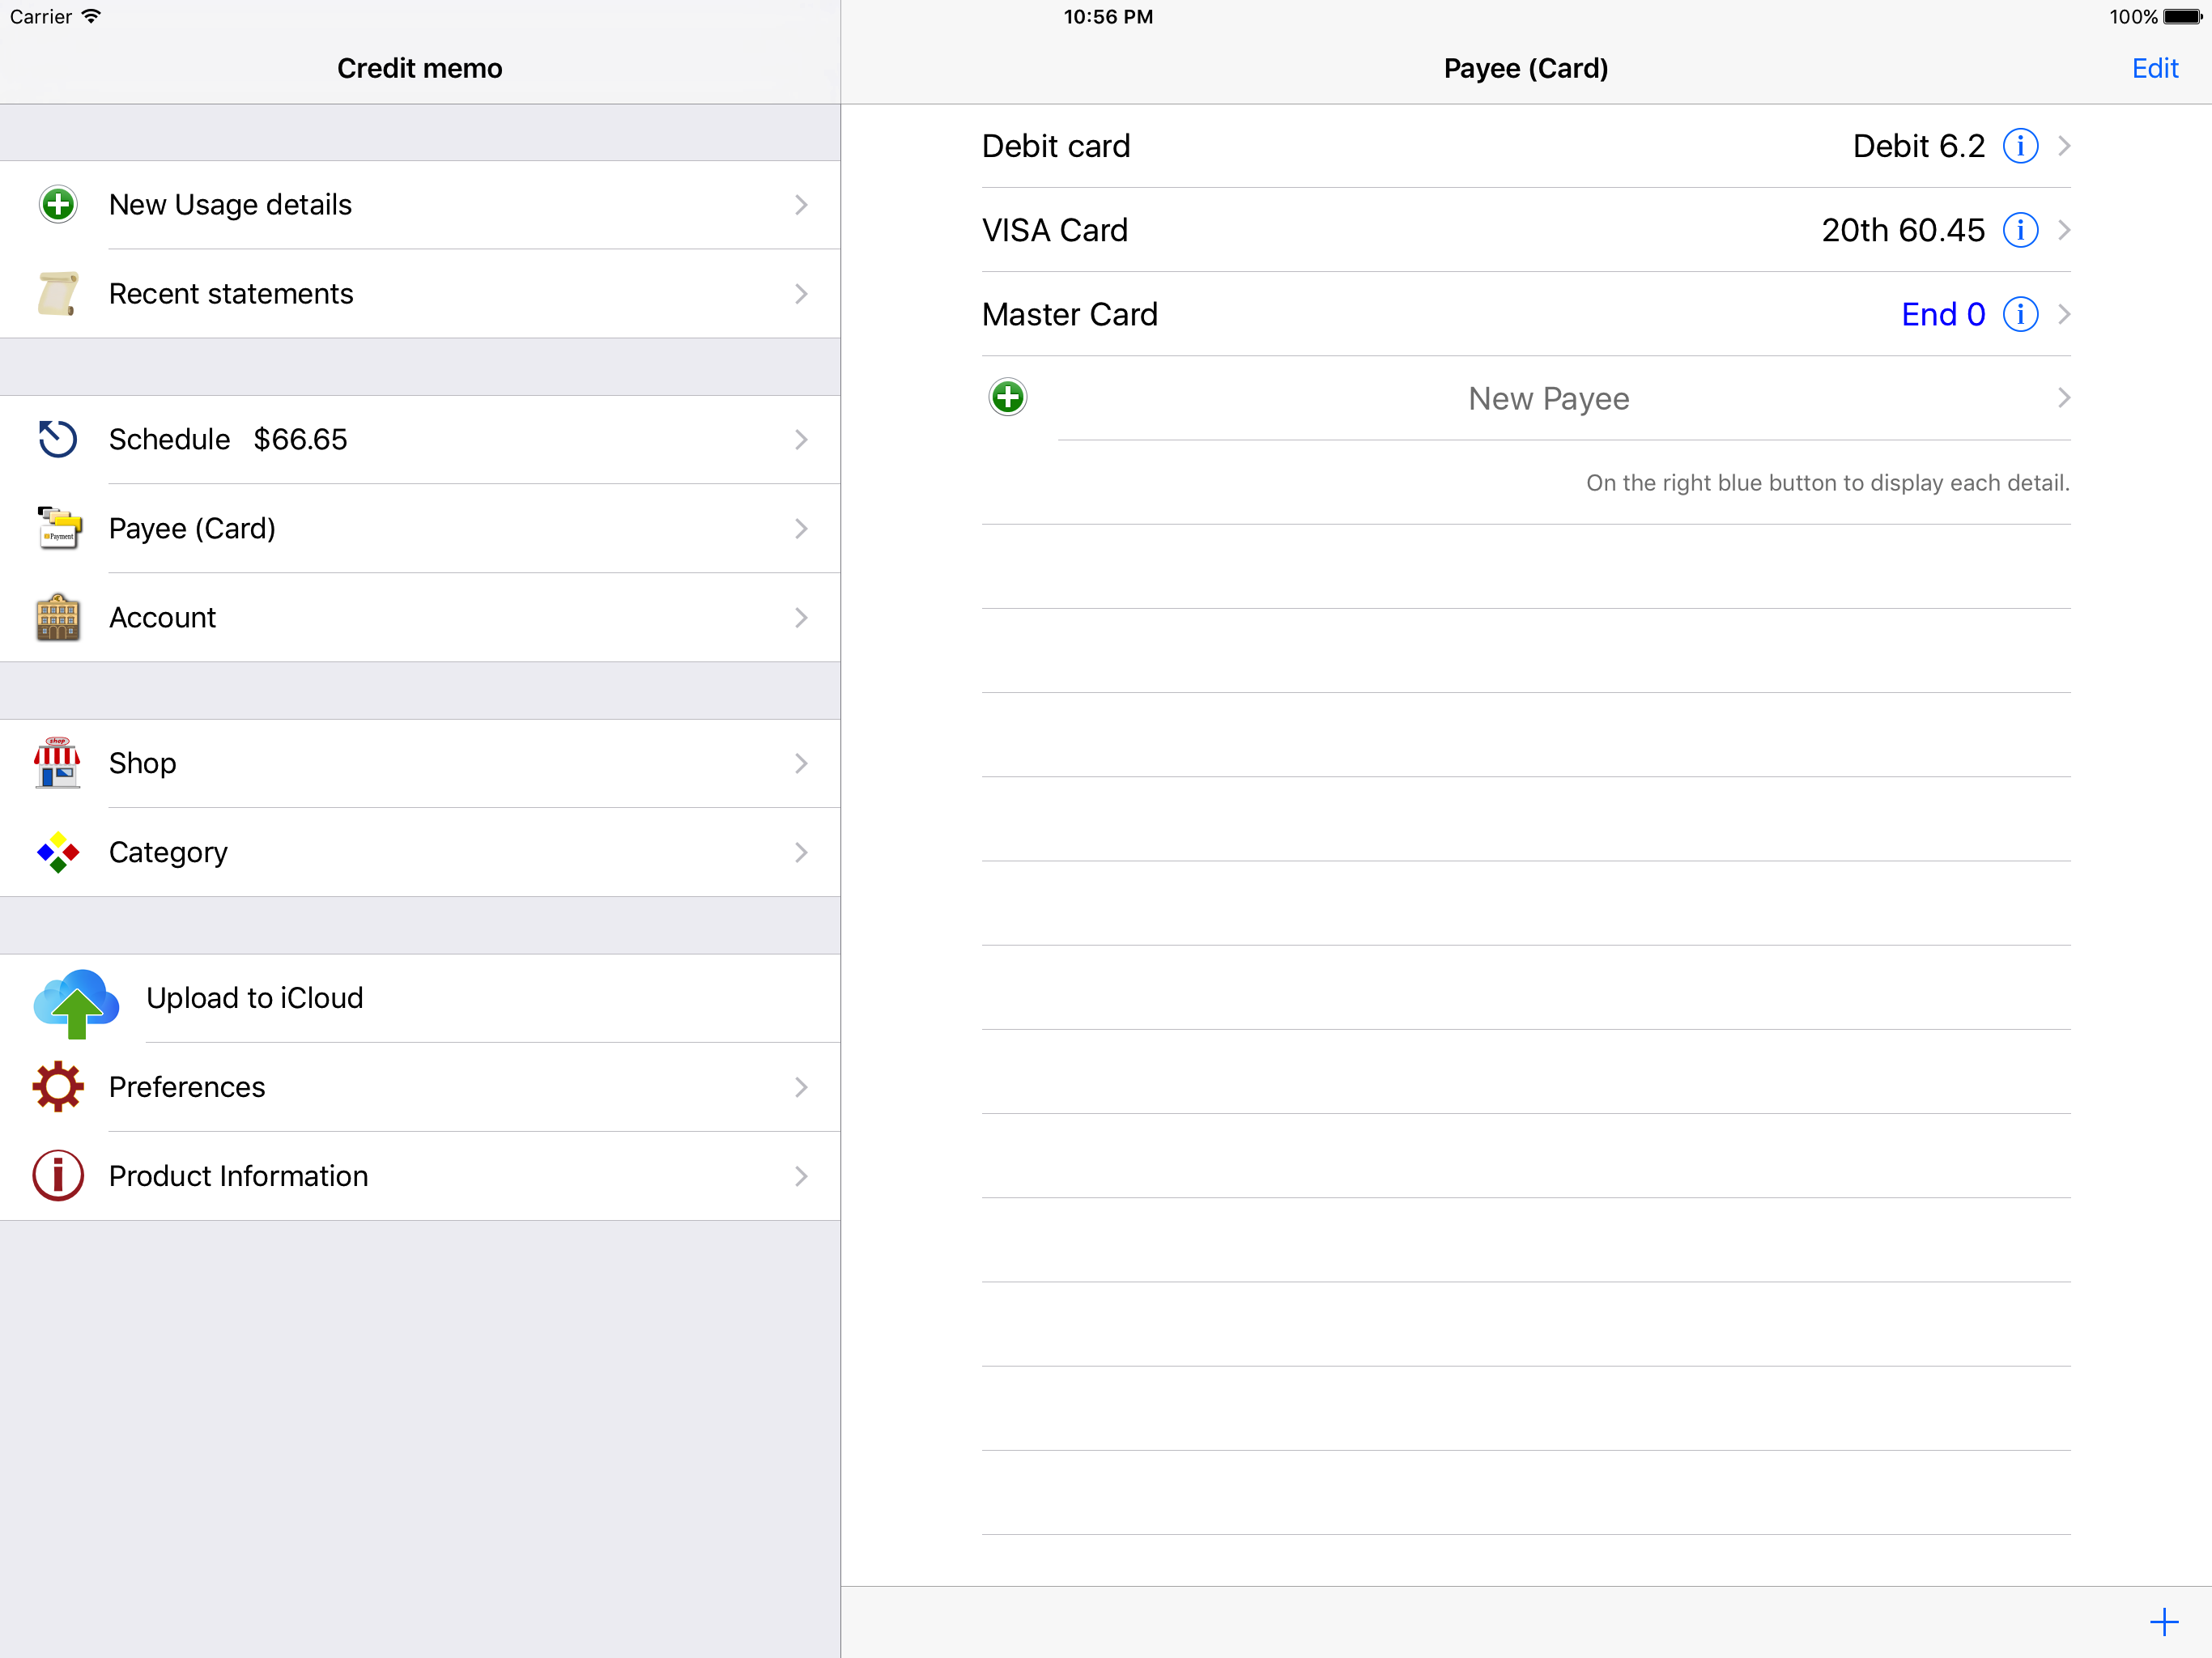Screen dimensions: 2212x1658
Task: Tap Upload to iCloud
Action: coord(420,998)
